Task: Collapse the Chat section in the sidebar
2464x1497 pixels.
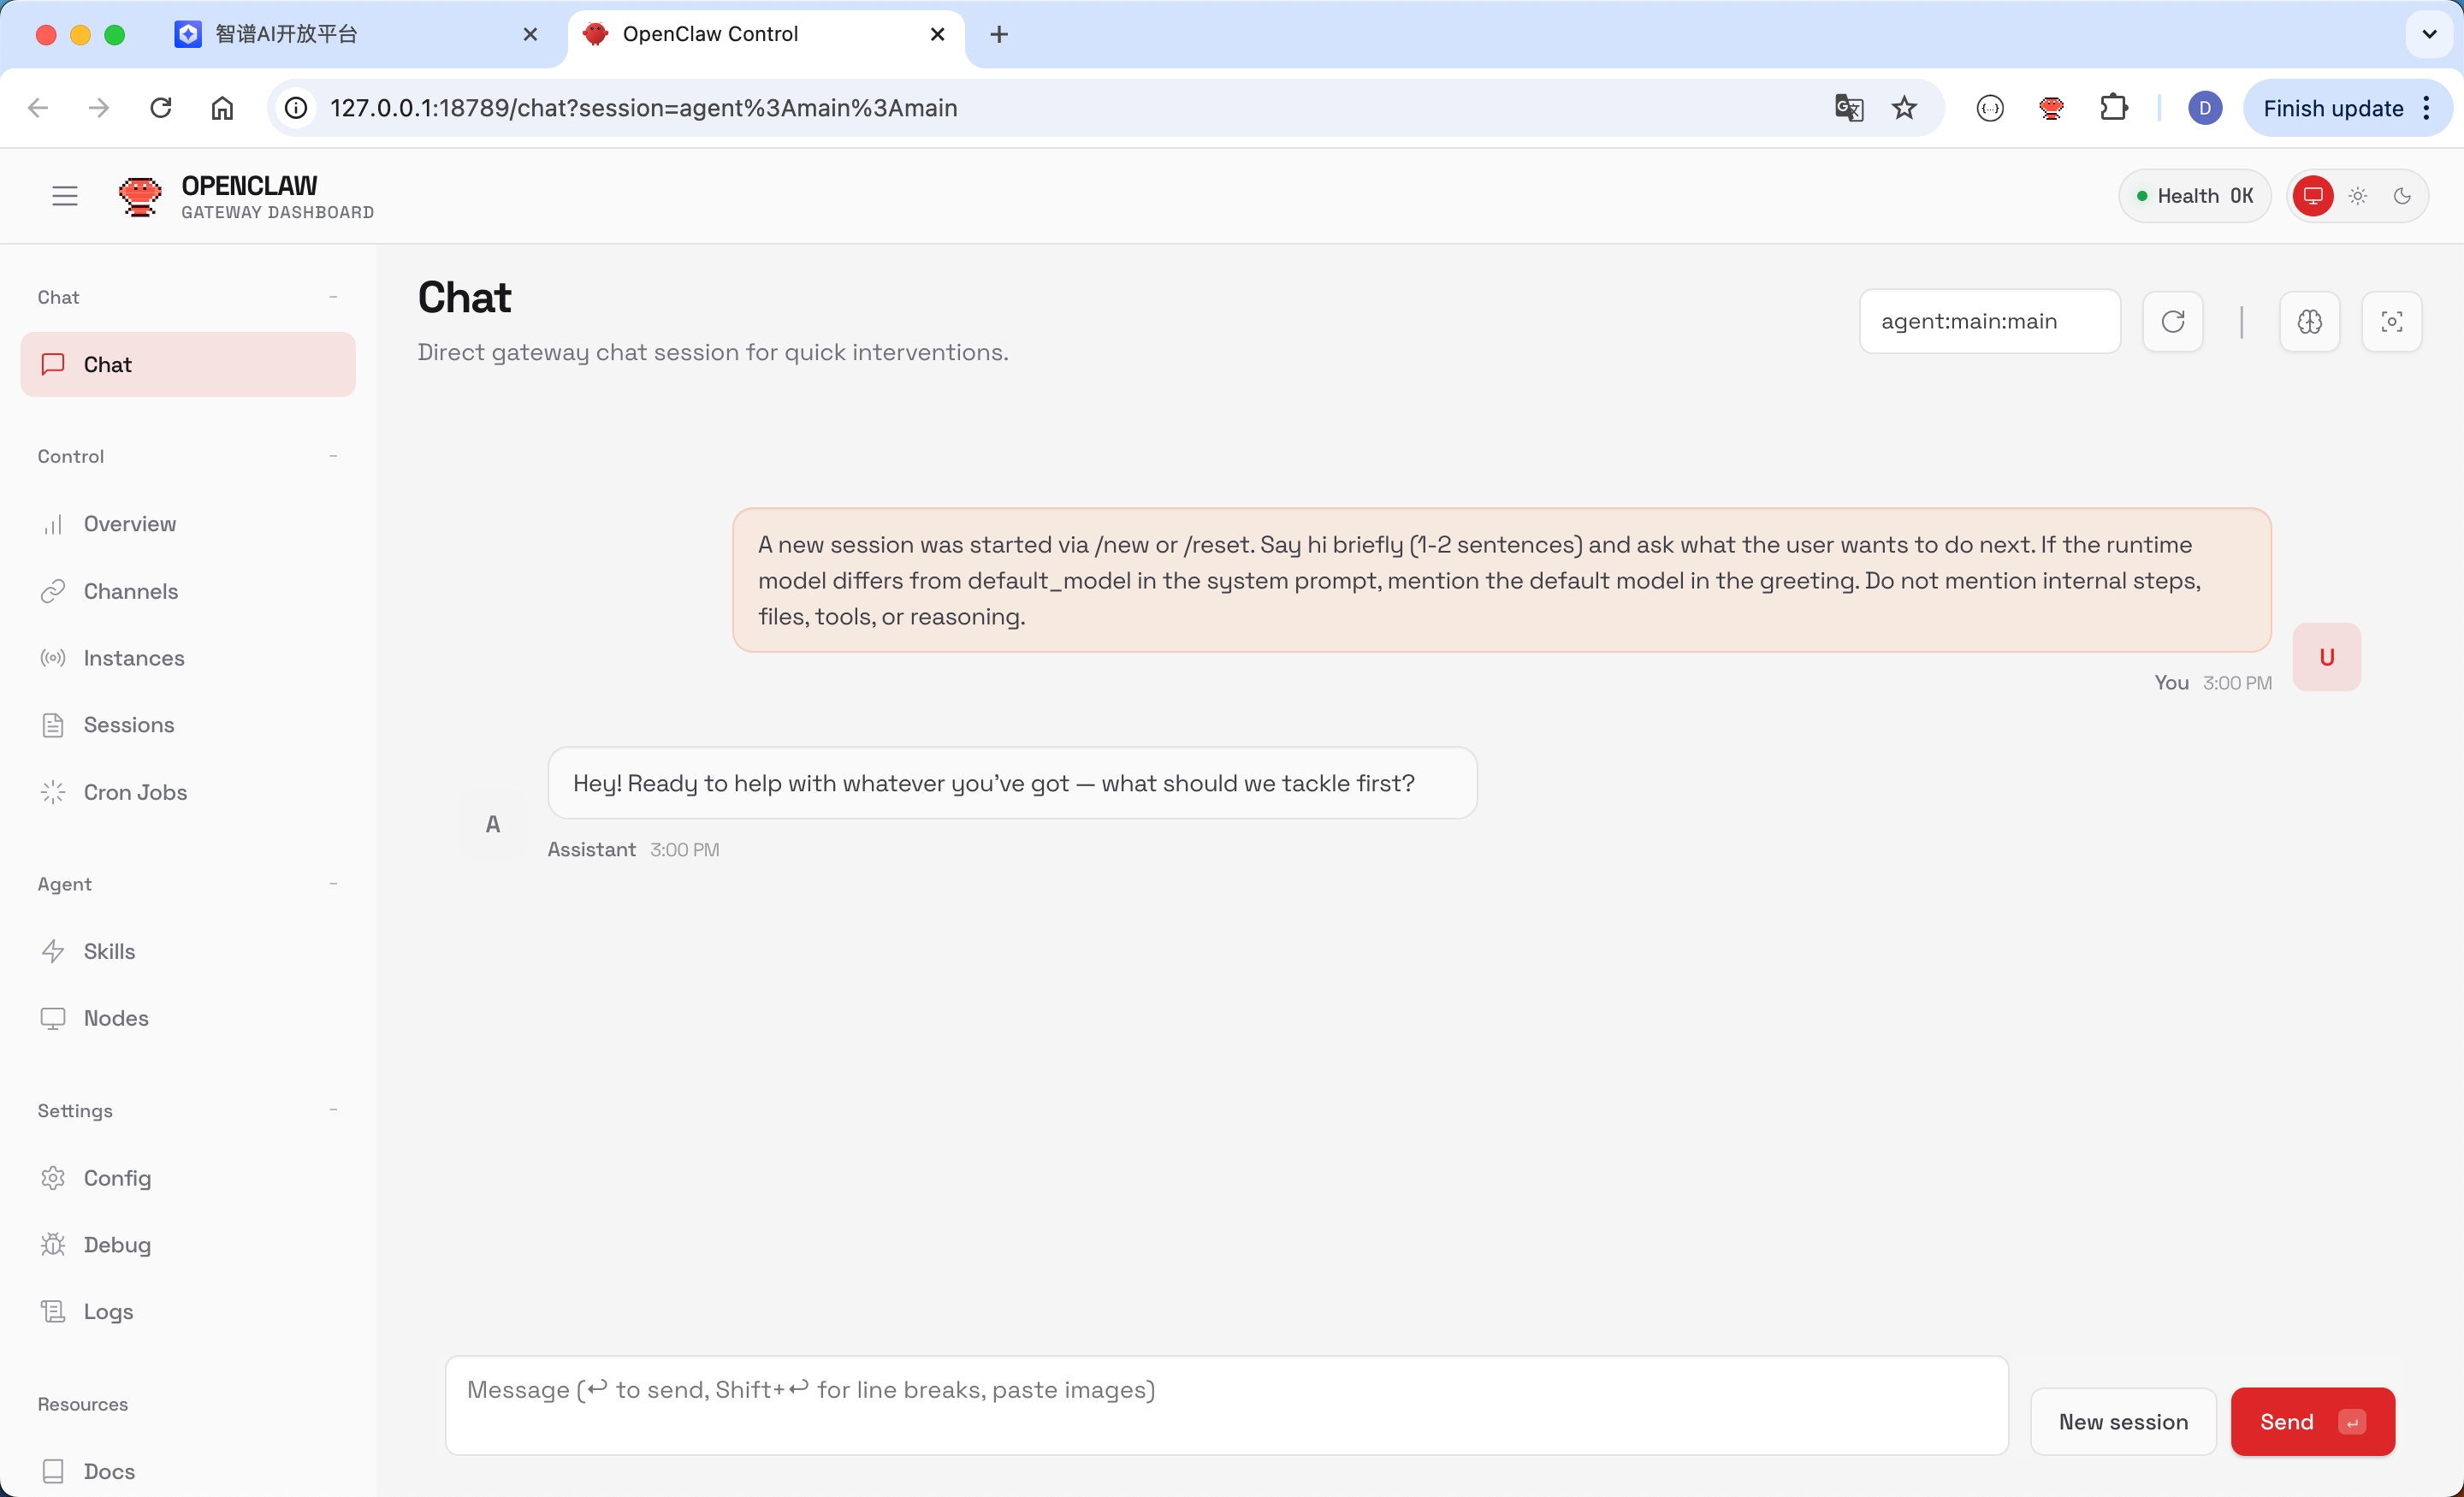Action: 334,296
